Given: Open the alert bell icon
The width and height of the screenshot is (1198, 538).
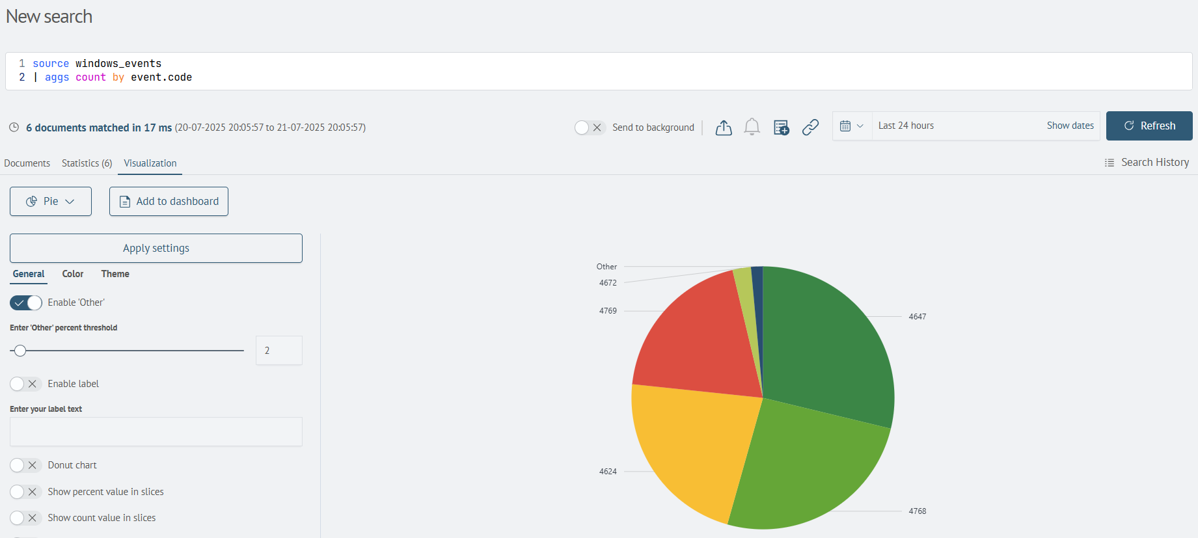Looking at the screenshot, I should coord(752,127).
